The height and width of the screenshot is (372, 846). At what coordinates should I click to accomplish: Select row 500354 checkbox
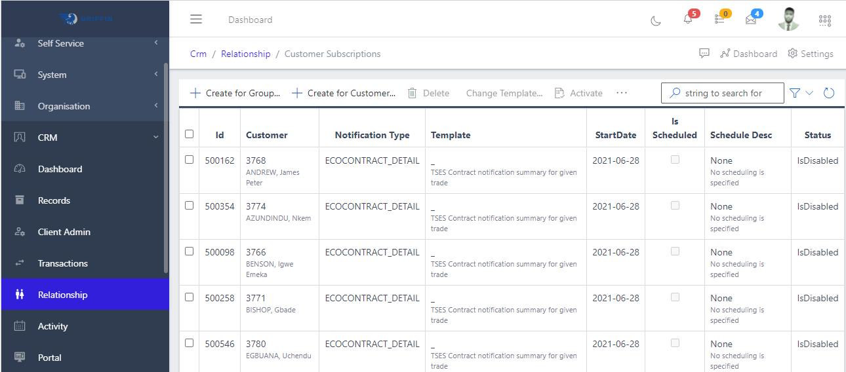tap(190, 205)
